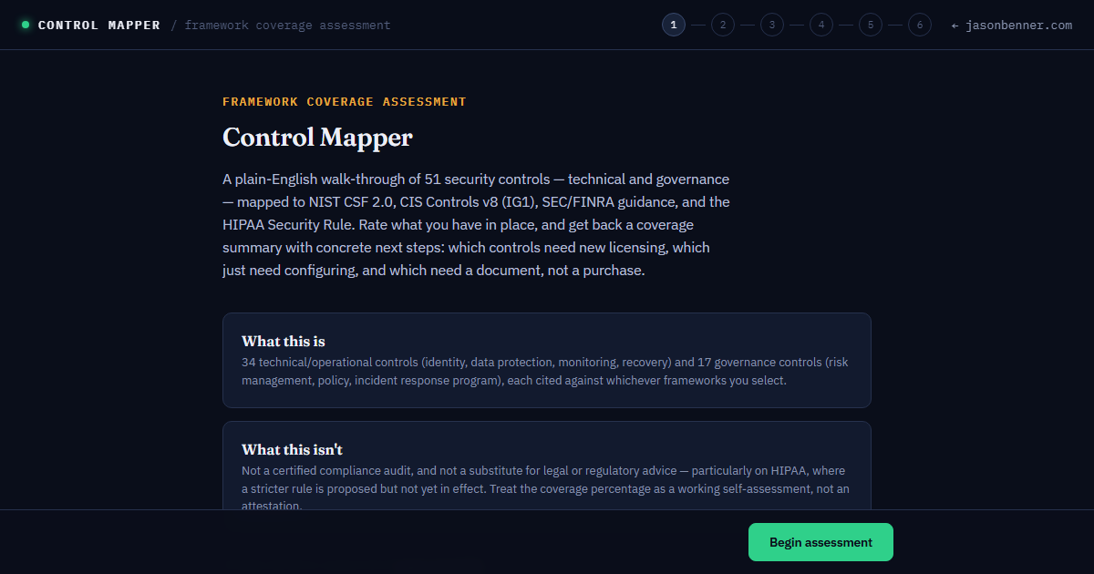Open step 4 of the assessment

point(821,26)
